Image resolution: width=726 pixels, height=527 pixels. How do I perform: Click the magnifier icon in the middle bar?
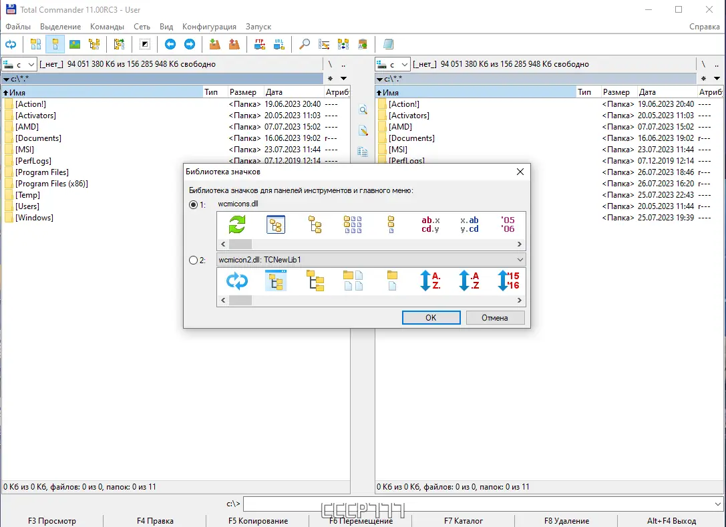coord(363,110)
